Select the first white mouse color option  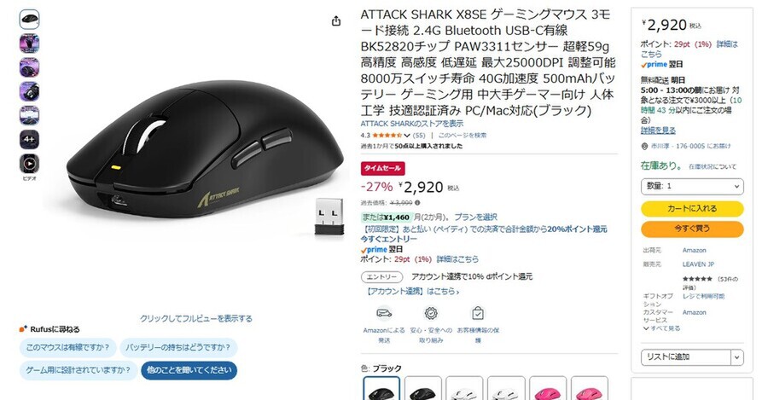464,389
